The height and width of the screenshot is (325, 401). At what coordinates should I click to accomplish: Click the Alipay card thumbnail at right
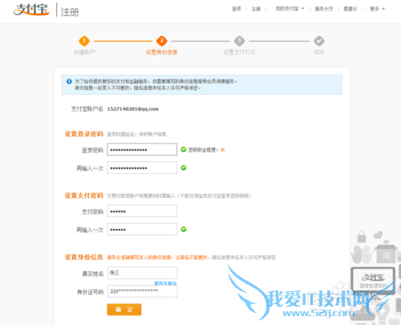click(x=373, y=279)
